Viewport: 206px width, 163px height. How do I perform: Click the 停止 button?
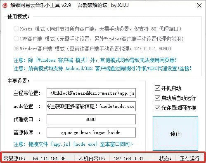pyautogui.click(x=175, y=133)
